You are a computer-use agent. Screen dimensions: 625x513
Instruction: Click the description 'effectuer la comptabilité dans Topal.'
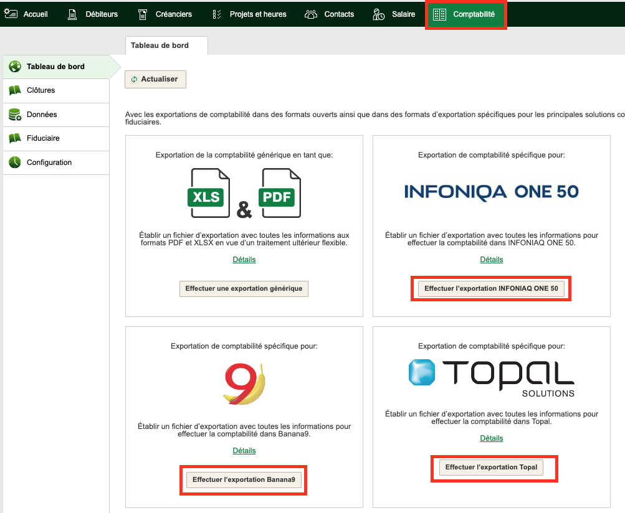(492, 418)
